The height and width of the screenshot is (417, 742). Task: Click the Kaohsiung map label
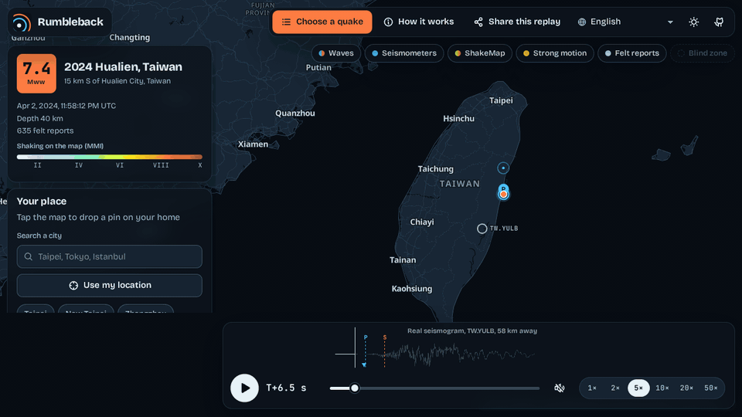click(x=412, y=289)
